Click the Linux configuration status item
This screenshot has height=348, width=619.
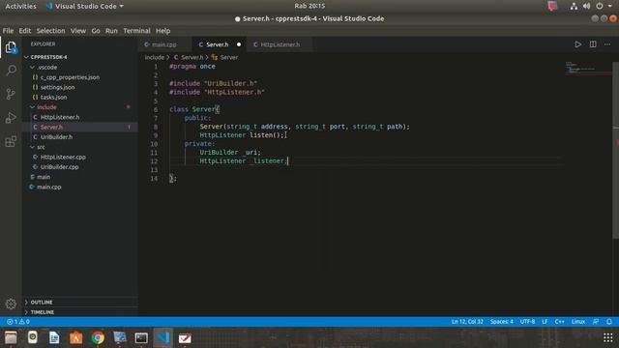pos(578,322)
